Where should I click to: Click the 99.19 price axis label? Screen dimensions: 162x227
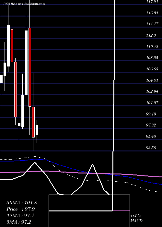click(151, 114)
